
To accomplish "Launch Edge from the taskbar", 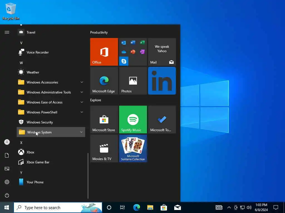I will pos(136,207).
